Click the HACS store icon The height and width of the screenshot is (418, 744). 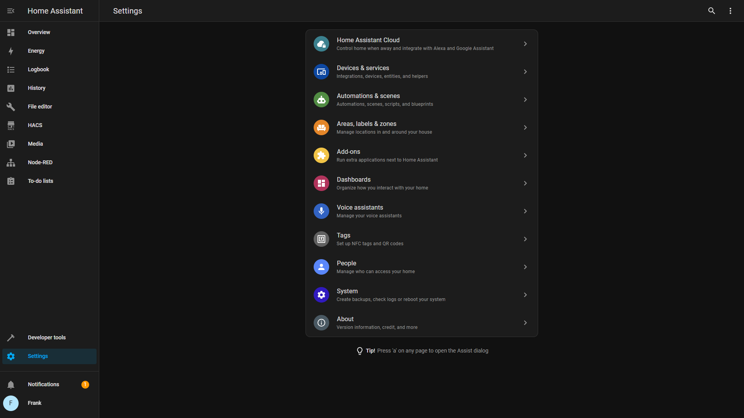11,126
